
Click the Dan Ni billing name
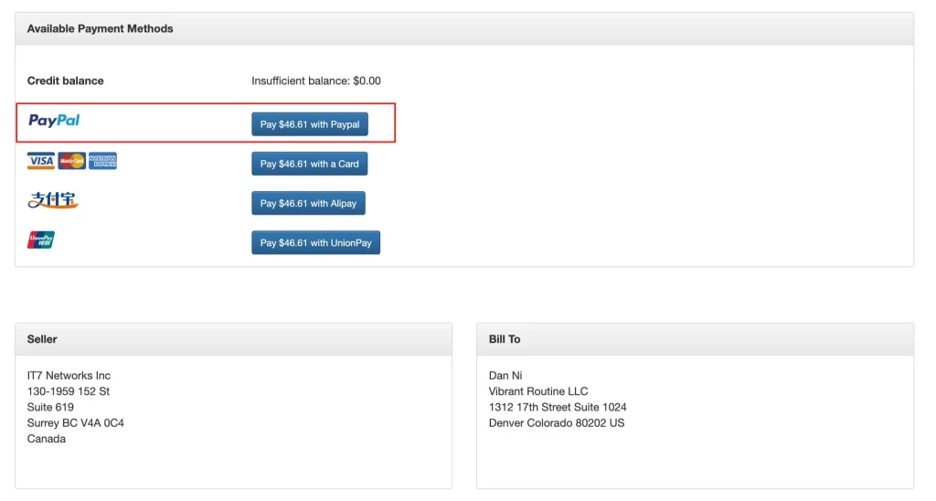[505, 376]
